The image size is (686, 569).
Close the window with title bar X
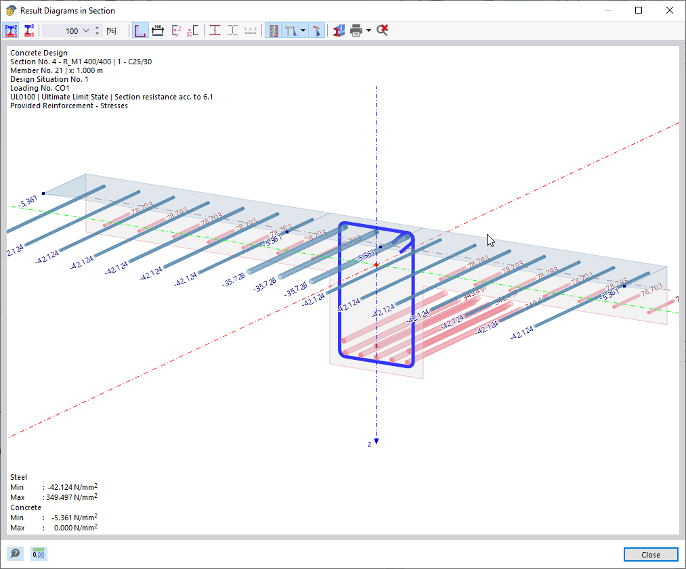click(669, 11)
